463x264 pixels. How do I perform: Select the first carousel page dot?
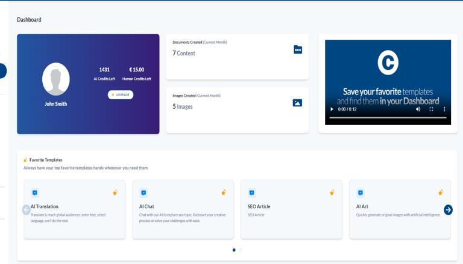coord(234,250)
